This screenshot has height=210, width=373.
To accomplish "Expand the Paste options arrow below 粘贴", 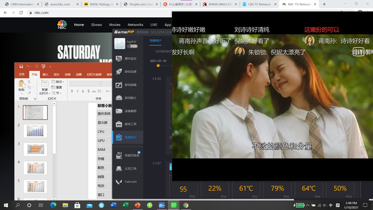I will pyautogui.click(x=22, y=93).
